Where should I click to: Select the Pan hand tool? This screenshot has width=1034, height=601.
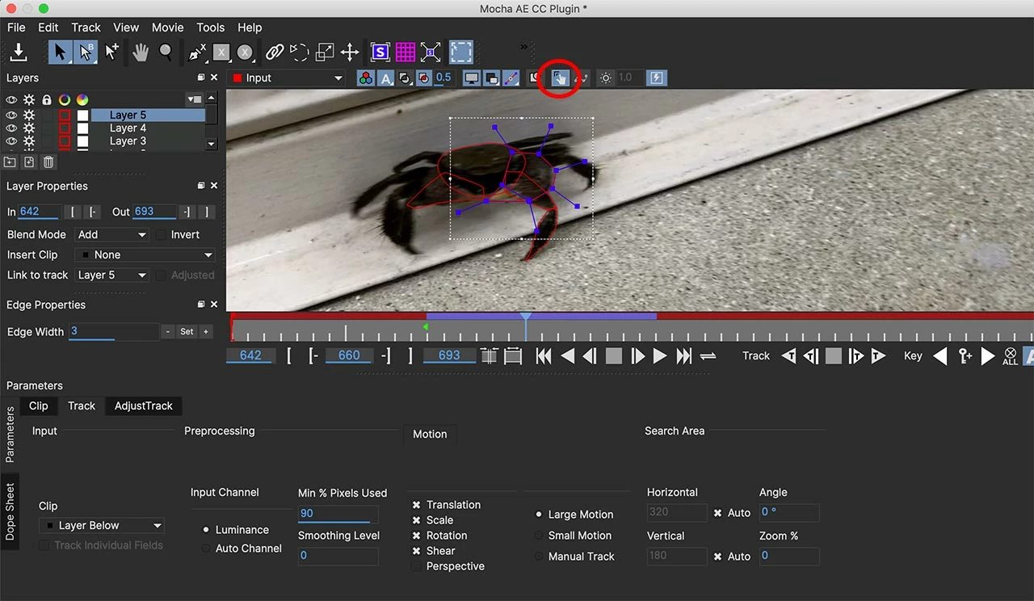pos(141,53)
